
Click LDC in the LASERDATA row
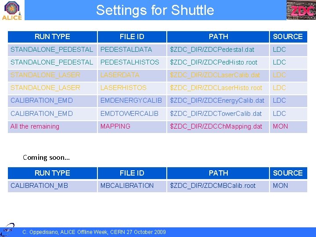click(279, 75)
